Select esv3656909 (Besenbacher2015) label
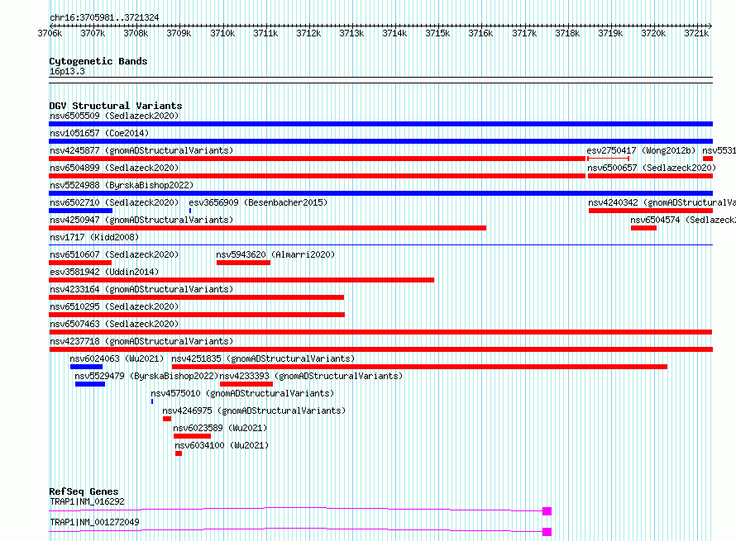This screenshot has width=736, height=541. tap(258, 202)
